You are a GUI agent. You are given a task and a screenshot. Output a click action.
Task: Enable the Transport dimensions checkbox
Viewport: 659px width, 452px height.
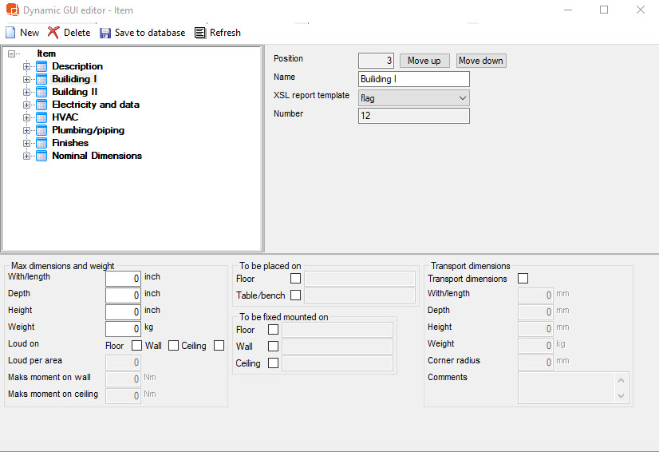523,279
